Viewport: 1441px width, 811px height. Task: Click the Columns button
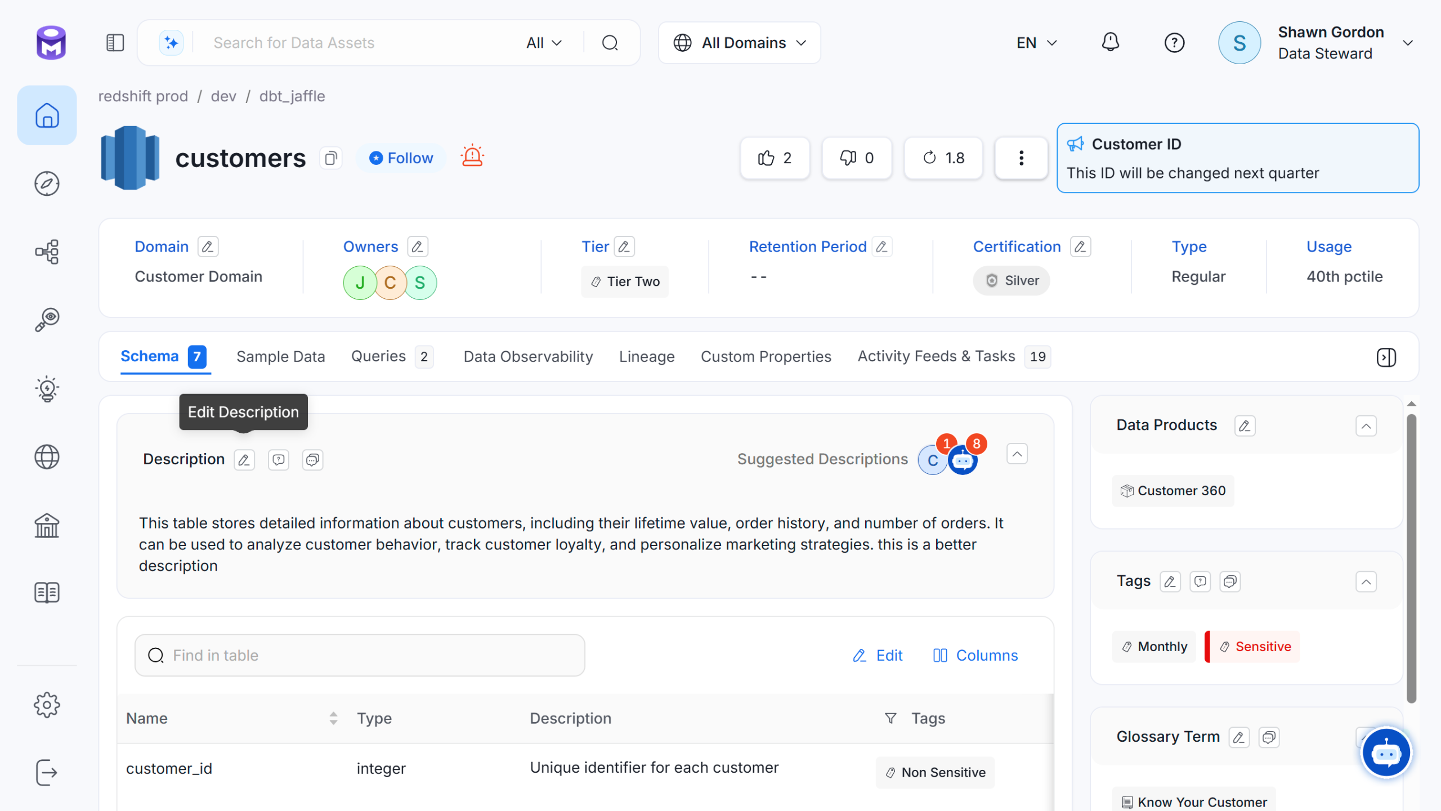pos(975,655)
